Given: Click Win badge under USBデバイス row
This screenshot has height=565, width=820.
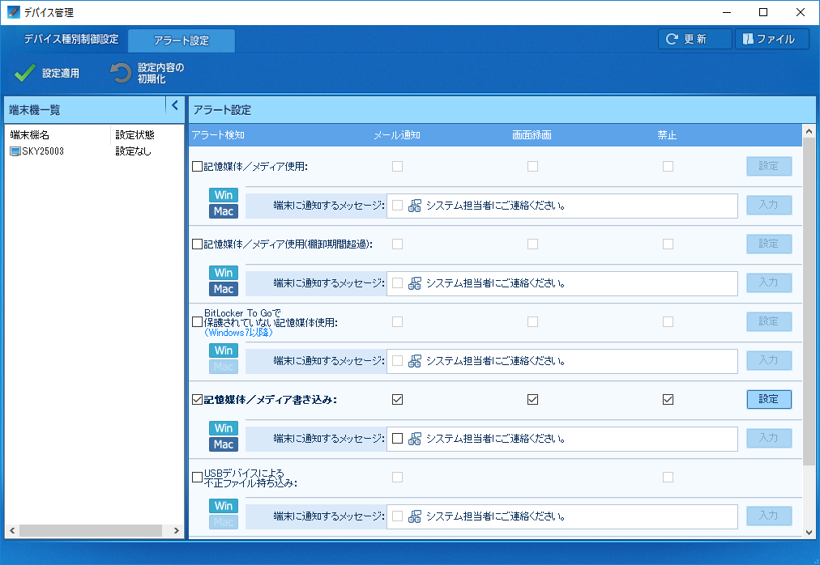Looking at the screenshot, I should pyautogui.click(x=224, y=506).
